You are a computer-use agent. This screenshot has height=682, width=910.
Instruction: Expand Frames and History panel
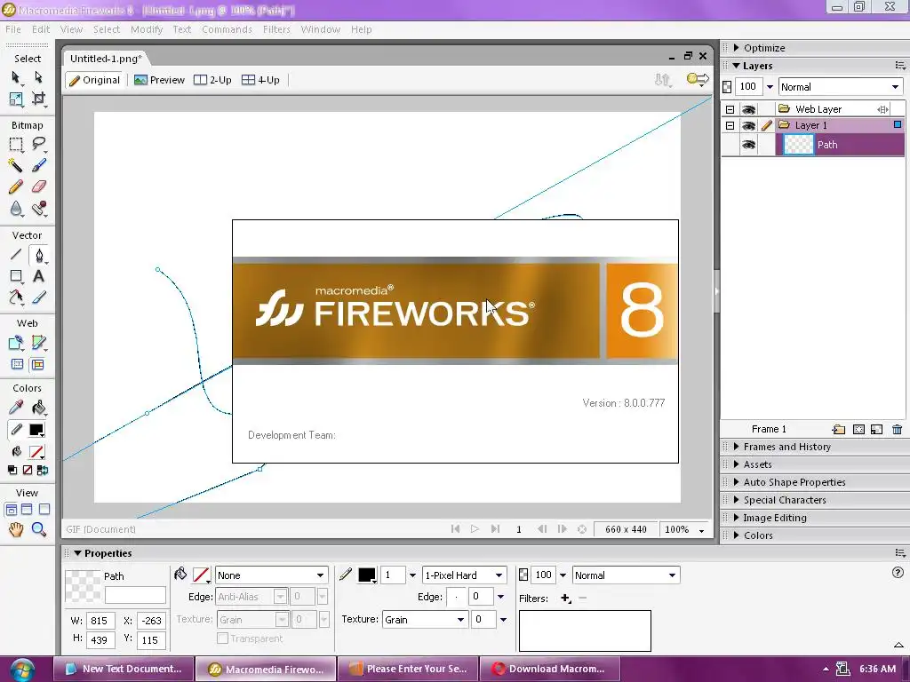(737, 447)
